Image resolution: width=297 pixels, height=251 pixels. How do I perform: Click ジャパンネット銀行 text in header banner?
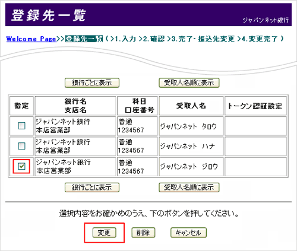tap(266, 20)
